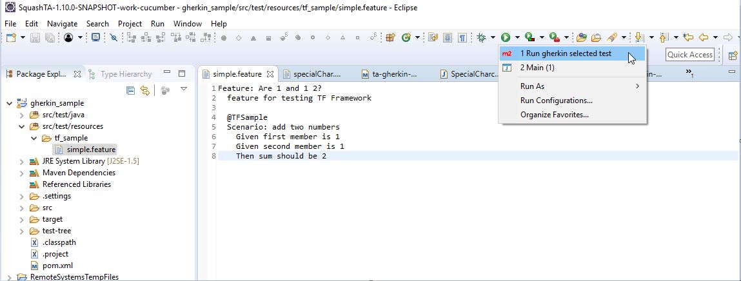The height and width of the screenshot is (281, 741).
Task: Click the Quick Access search field
Action: coord(690,55)
